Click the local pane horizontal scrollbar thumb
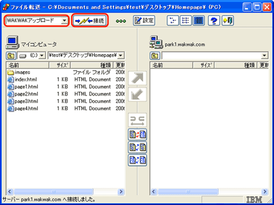This screenshot has width=274, height=205. coord(54,191)
